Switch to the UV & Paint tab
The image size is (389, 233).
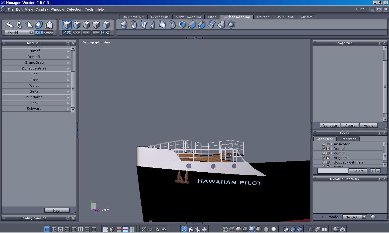click(x=285, y=17)
